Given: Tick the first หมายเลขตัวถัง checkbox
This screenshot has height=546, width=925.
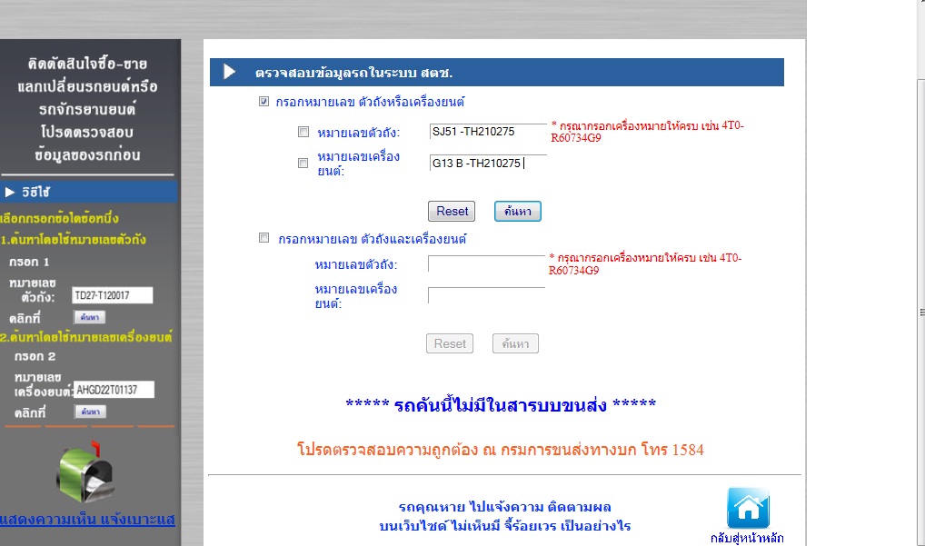Looking at the screenshot, I should point(303,132).
